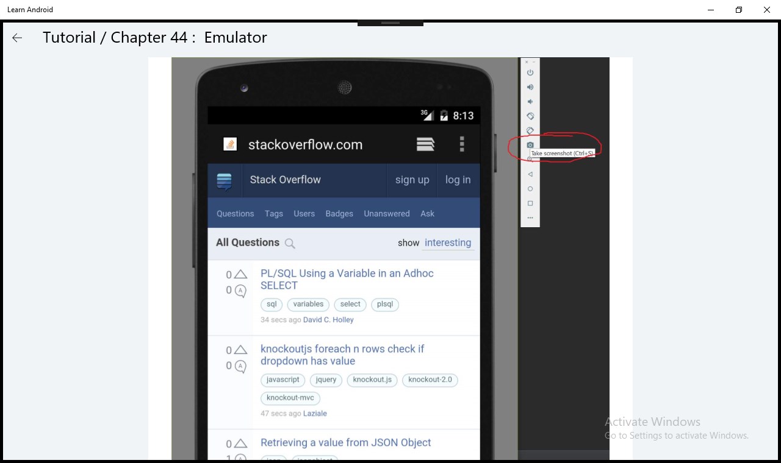781x463 pixels.
Task: Select the 'knockout-2.0' tag
Action: tap(430, 380)
